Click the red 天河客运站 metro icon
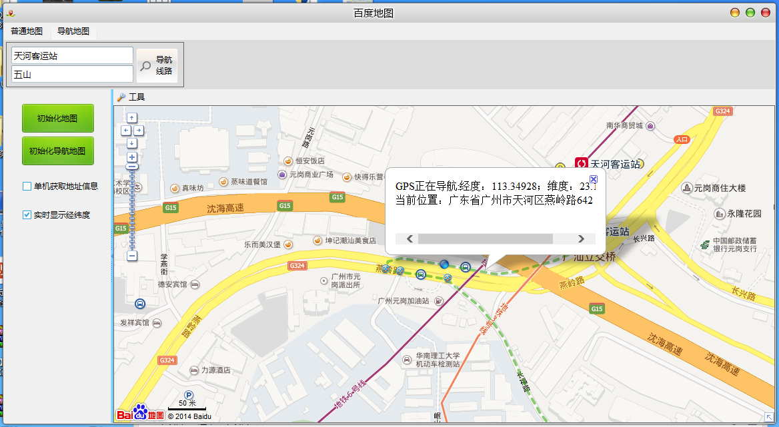This screenshot has width=779, height=427. [582, 163]
